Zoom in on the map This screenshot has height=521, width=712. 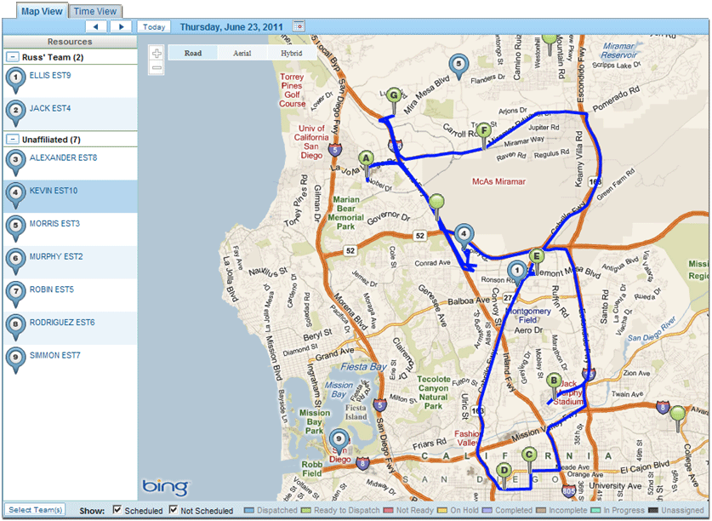pyautogui.click(x=157, y=53)
